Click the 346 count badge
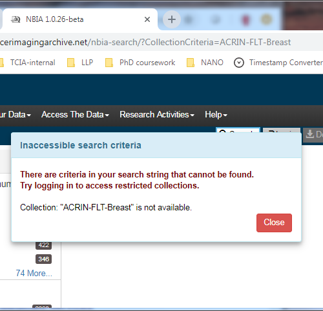The width and height of the screenshot is (323, 311). (x=43, y=259)
